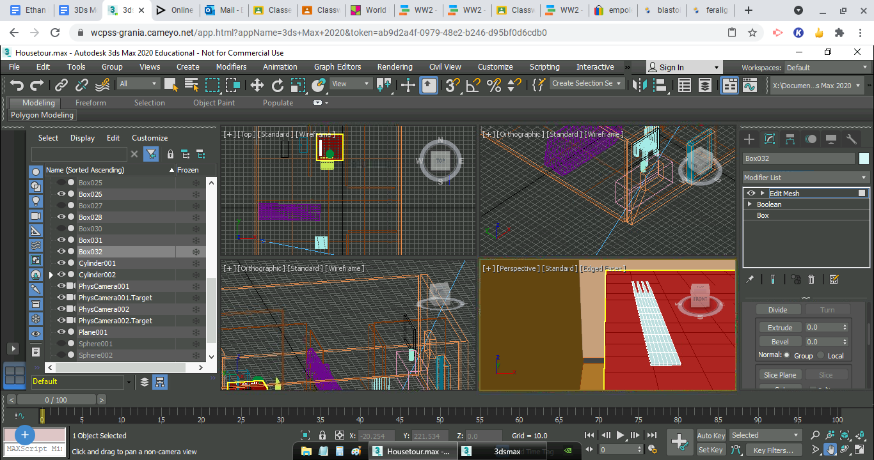Open the Default layer dropdown arrow

(x=129, y=381)
